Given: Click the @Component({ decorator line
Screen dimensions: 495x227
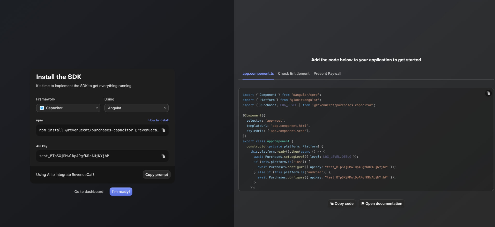Looking at the screenshot, I should [254, 115].
